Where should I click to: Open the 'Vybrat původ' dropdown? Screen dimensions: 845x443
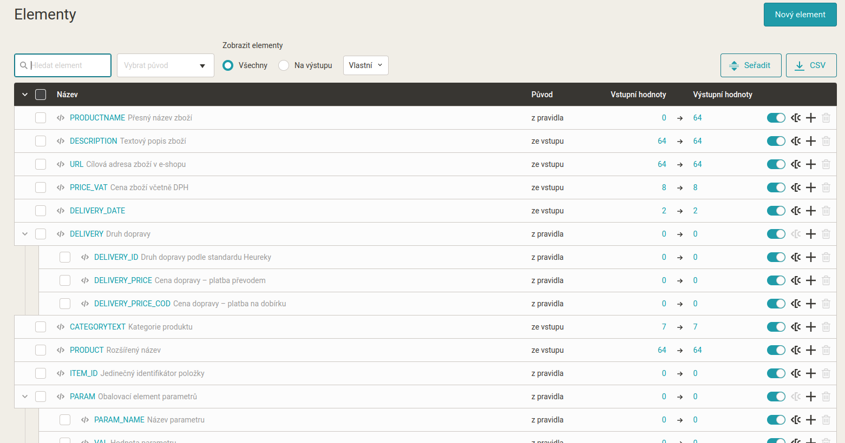pyautogui.click(x=165, y=65)
